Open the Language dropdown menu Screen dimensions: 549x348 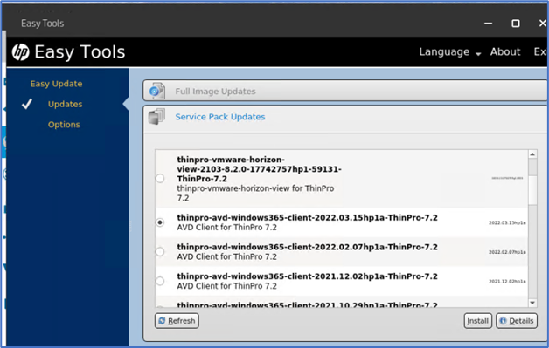click(450, 51)
